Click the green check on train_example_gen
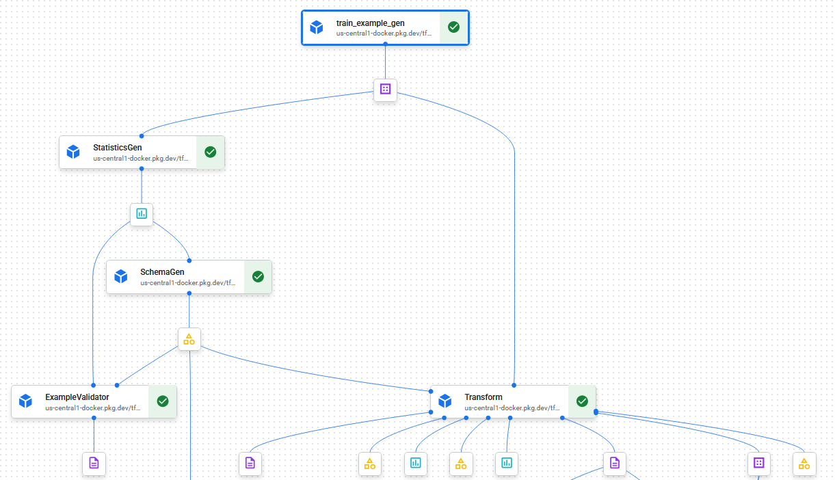835x480 pixels. [x=453, y=27]
